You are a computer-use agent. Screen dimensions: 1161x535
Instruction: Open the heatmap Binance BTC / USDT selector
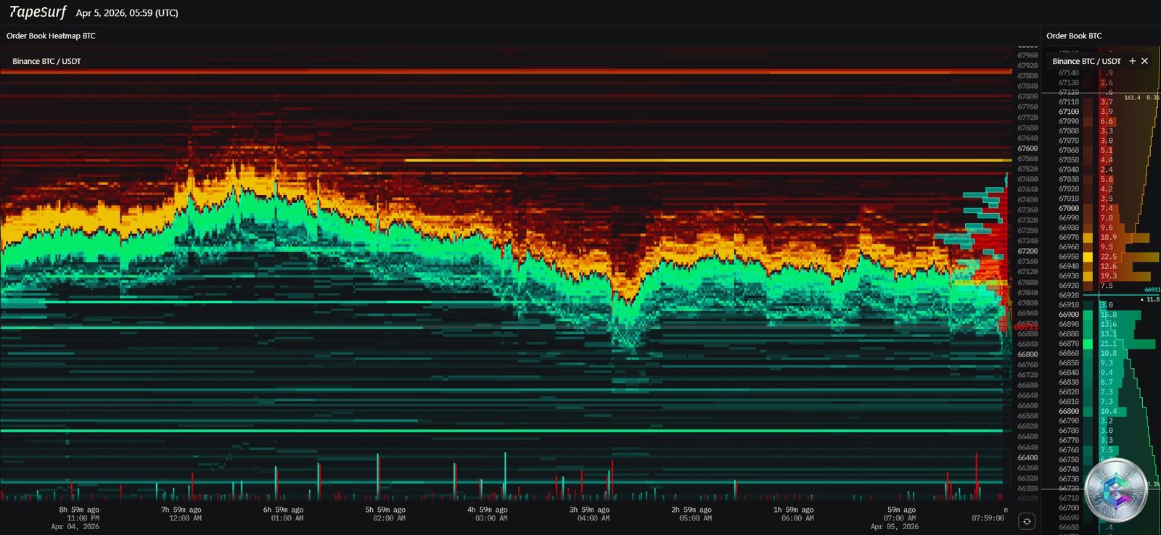46,61
